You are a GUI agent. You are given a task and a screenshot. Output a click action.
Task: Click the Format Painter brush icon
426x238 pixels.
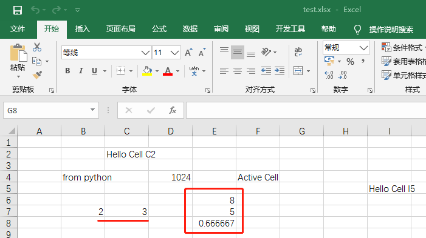[37, 74]
